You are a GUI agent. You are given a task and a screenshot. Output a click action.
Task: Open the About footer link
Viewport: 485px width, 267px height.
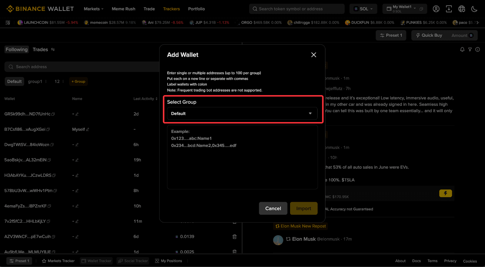(400, 261)
